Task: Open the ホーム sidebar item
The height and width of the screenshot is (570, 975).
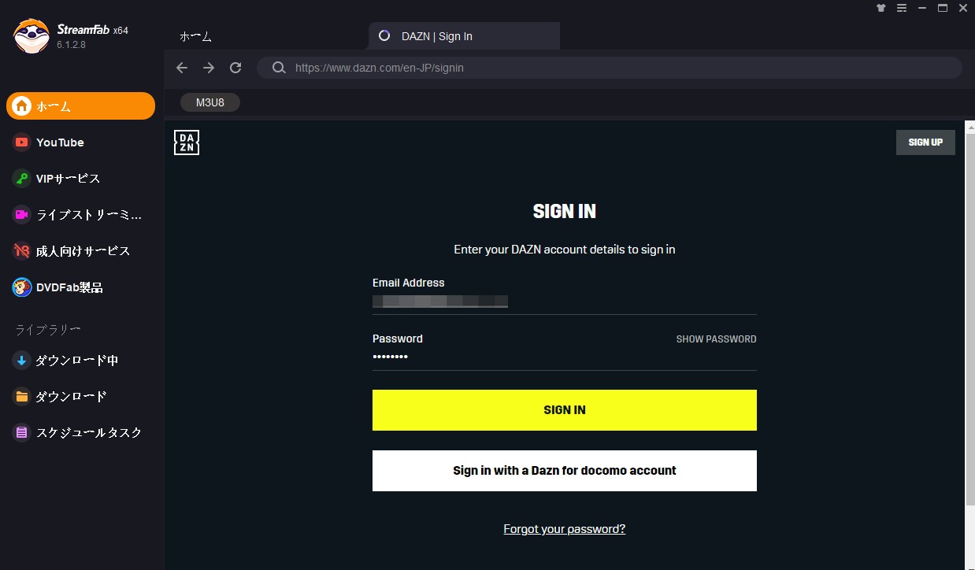Action: click(x=80, y=105)
